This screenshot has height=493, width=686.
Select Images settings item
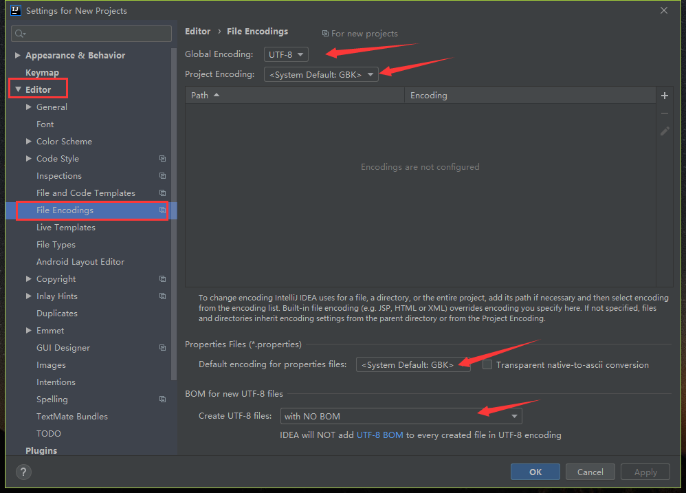(x=51, y=365)
